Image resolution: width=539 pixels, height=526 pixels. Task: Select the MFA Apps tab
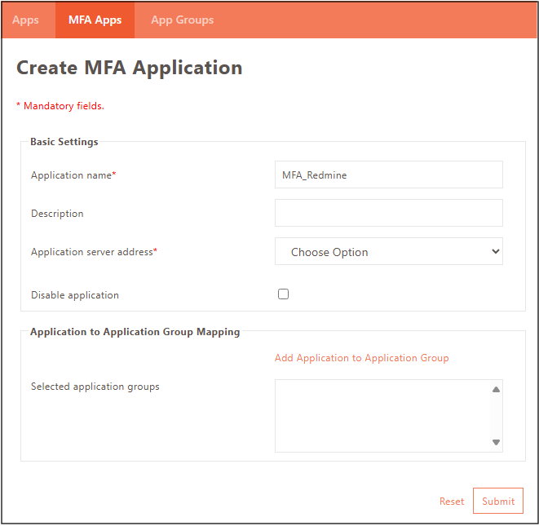pyautogui.click(x=95, y=20)
